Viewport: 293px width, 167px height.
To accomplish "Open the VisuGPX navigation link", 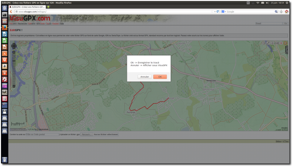I will pyautogui.click(x=13, y=24).
